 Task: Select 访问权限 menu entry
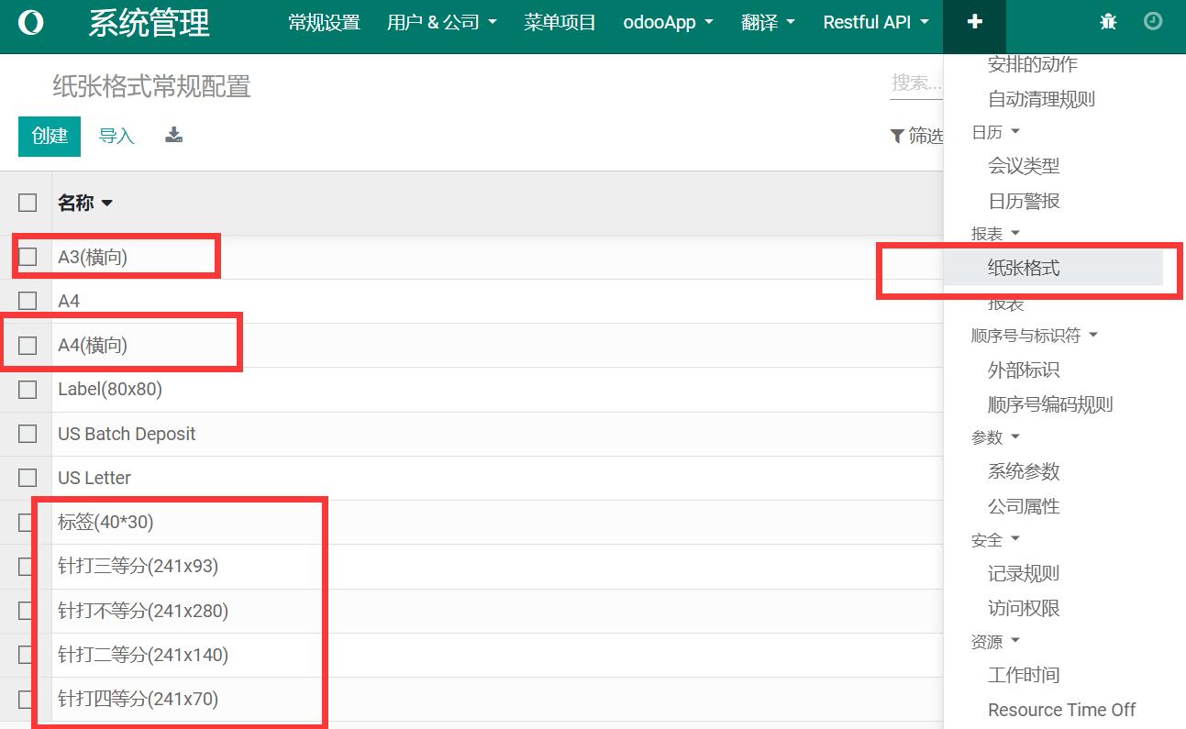pyautogui.click(x=1024, y=608)
